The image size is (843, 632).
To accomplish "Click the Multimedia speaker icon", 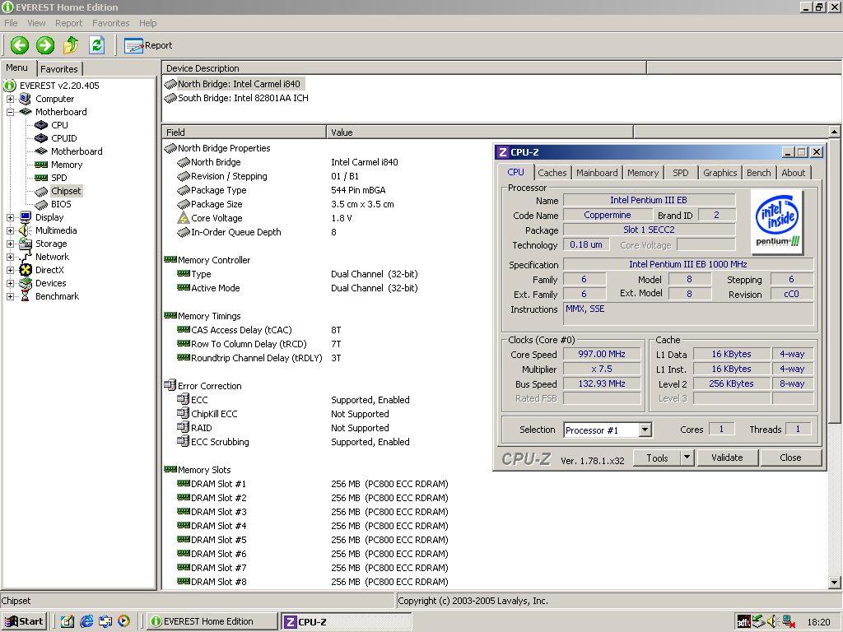I will (x=26, y=230).
